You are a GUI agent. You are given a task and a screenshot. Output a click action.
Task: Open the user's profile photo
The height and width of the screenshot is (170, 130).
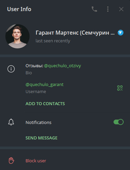(17, 36)
